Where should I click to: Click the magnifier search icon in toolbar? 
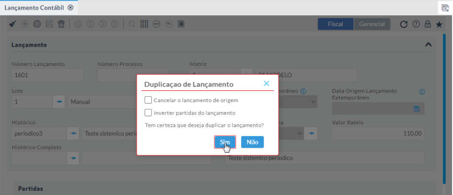point(132,24)
